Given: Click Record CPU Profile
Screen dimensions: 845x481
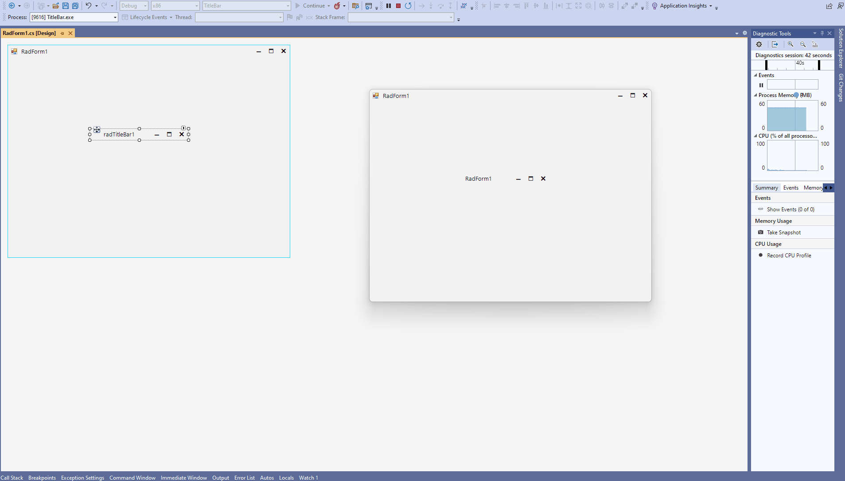Looking at the screenshot, I should pyautogui.click(x=789, y=256).
